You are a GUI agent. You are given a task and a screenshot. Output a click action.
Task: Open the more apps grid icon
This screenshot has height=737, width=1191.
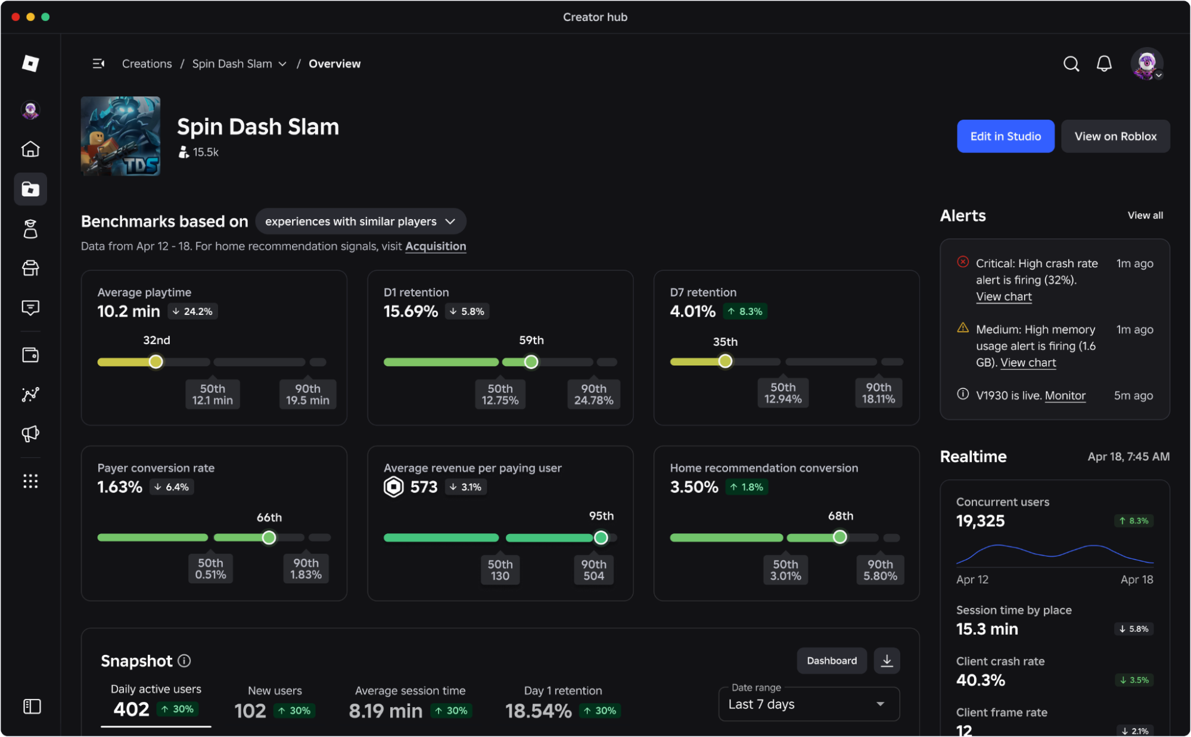click(x=30, y=481)
